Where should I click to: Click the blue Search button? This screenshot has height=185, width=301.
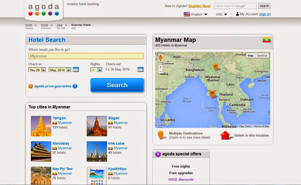pos(117,85)
